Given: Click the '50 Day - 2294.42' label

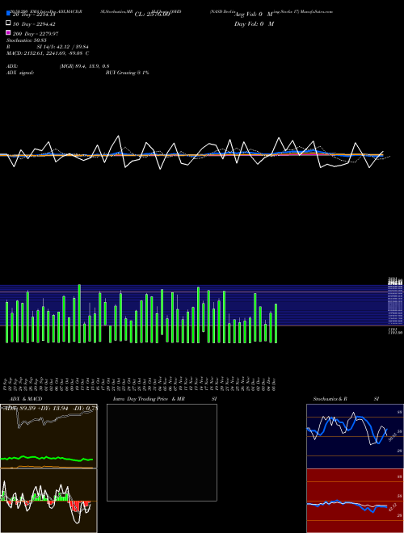Looking at the screenshot, I should (34, 24).
